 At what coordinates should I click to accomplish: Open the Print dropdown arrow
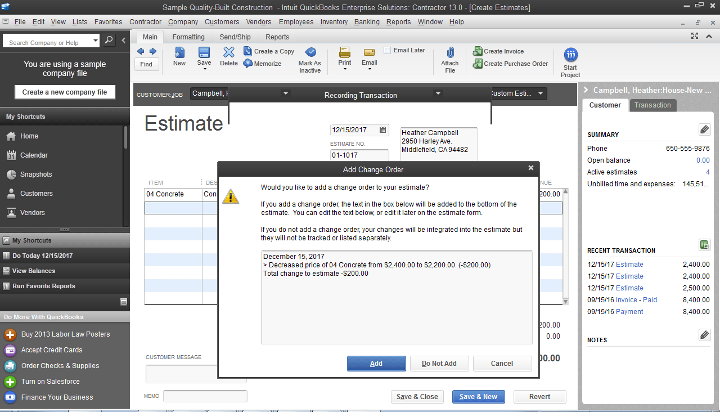click(x=345, y=69)
